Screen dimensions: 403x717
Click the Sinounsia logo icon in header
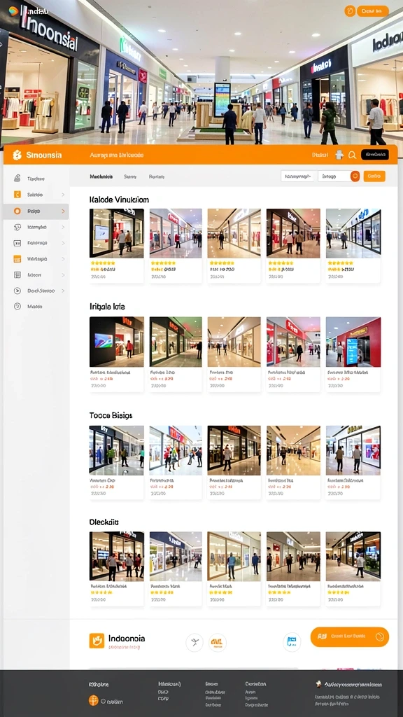[17, 155]
